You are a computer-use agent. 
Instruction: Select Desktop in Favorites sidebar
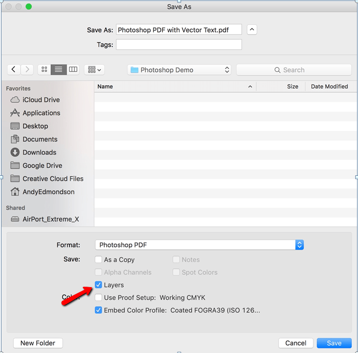coord(36,126)
